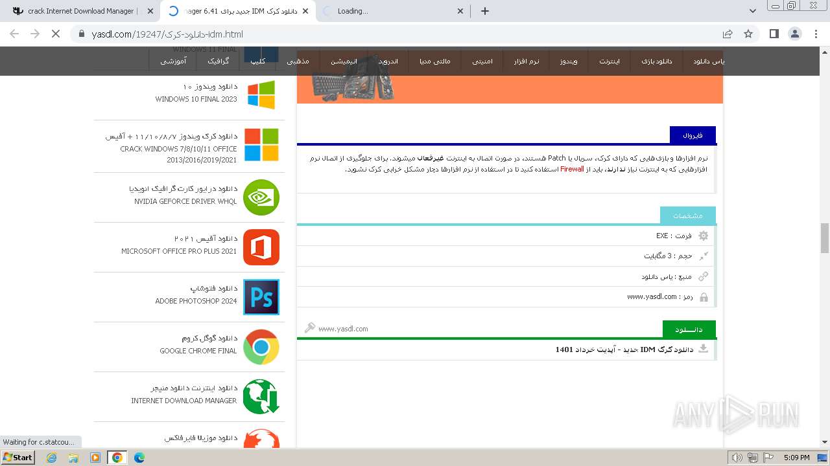The width and height of the screenshot is (830, 466).
Task: Open the NVIDIA GeForce driver icon
Action: click(261, 197)
